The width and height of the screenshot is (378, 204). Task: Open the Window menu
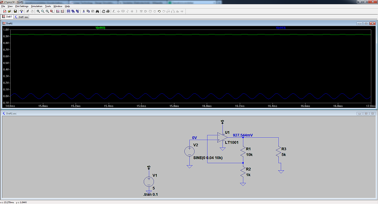(57, 6)
